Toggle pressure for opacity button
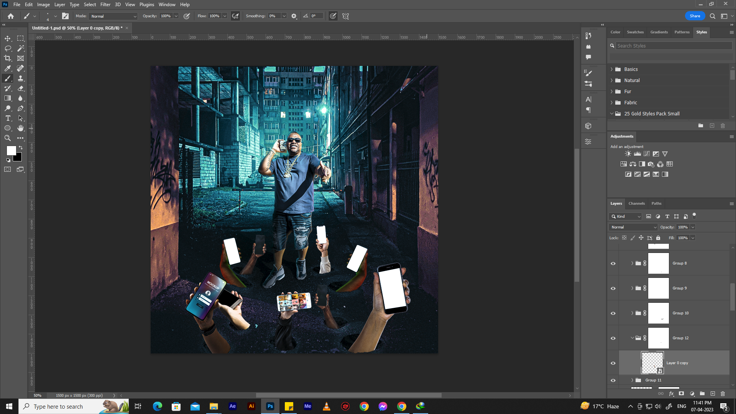Viewport: 736px width, 414px height. 187,16
